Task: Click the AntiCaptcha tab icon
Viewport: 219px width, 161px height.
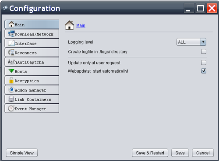Action: pyautogui.click(x=12, y=62)
